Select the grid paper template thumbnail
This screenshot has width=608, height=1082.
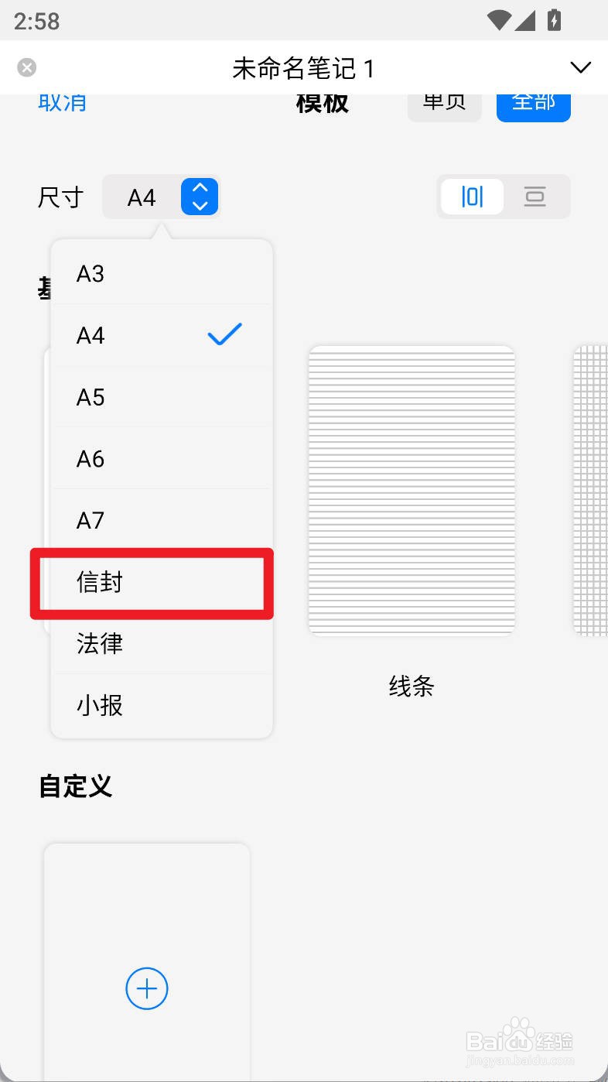pos(590,491)
